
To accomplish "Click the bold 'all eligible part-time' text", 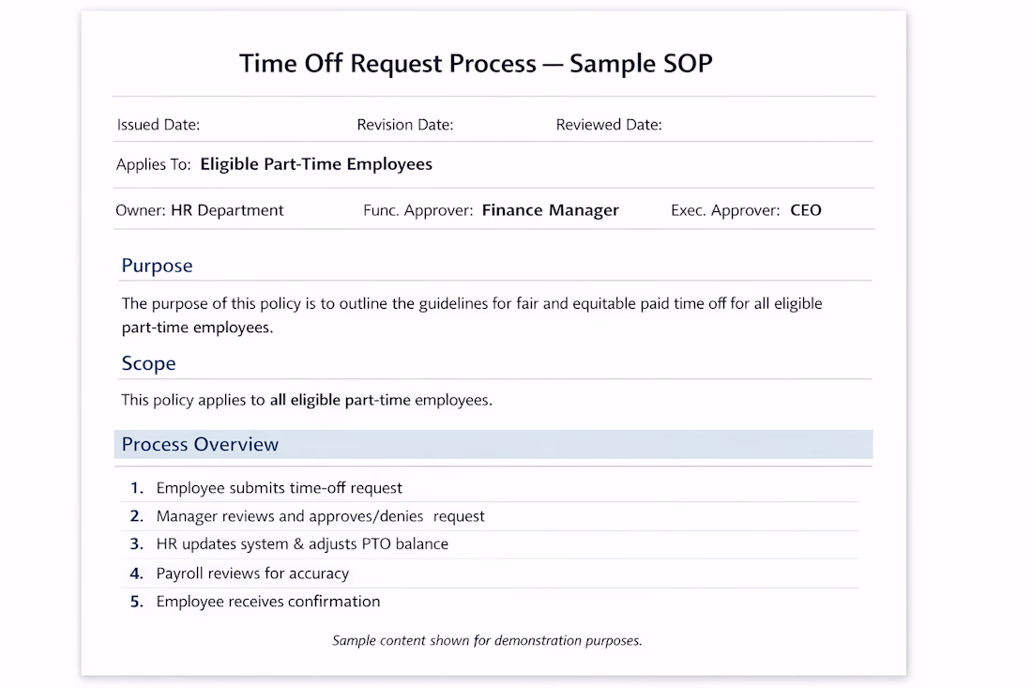I will click(340, 400).
